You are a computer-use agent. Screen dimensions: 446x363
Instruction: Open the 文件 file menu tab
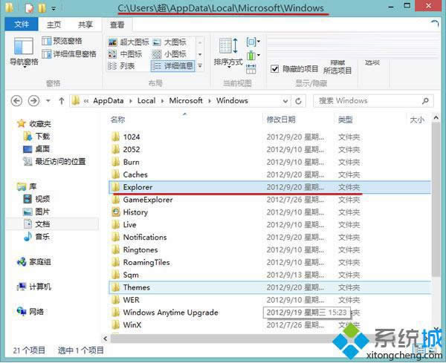pos(22,24)
